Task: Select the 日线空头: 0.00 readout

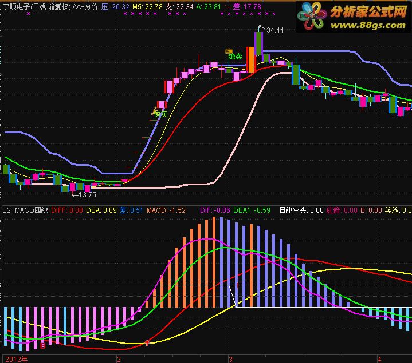Action: tap(301, 210)
